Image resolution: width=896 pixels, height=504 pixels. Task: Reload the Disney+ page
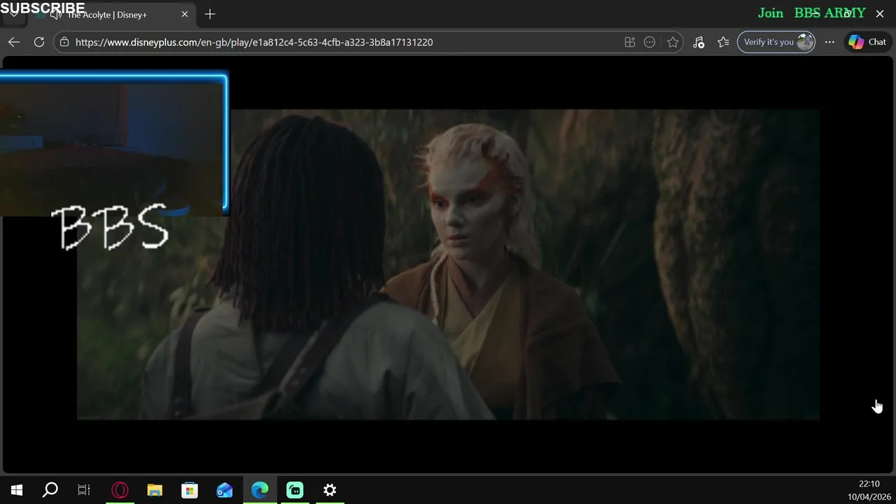click(x=39, y=42)
